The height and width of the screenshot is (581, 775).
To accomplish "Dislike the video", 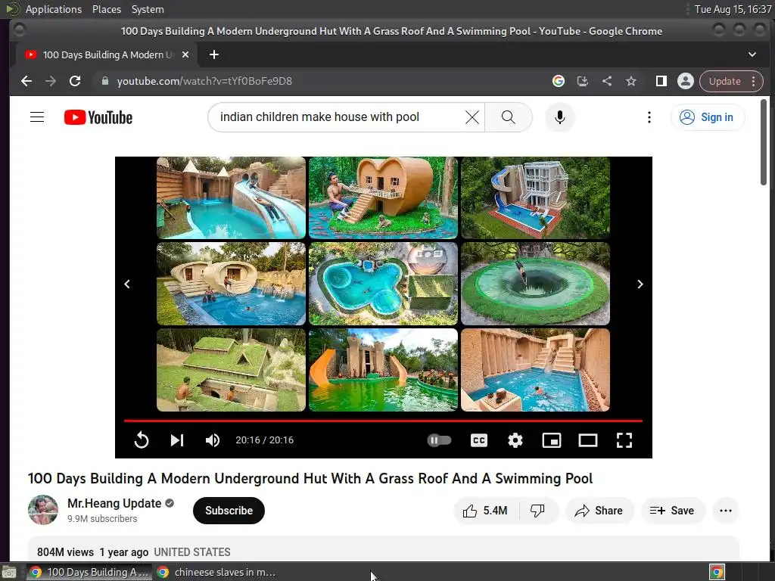I will 538,511.
